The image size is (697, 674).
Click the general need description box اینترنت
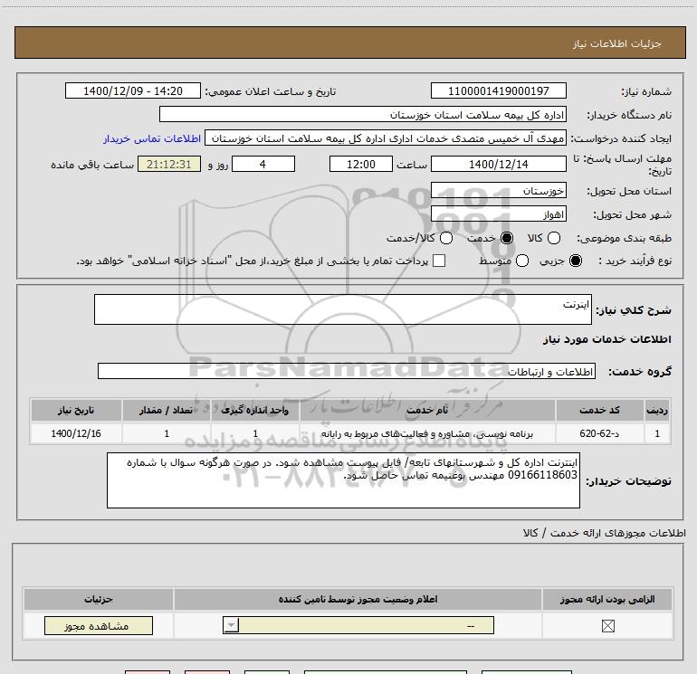coord(343,309)
